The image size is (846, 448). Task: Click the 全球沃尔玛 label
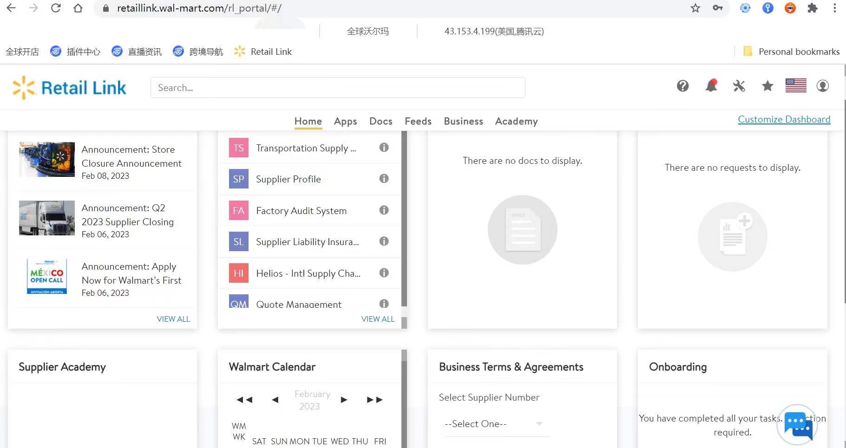[x=368, y=31]
